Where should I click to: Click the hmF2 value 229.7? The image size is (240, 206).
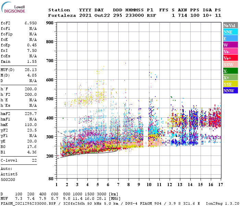point(31,114)
